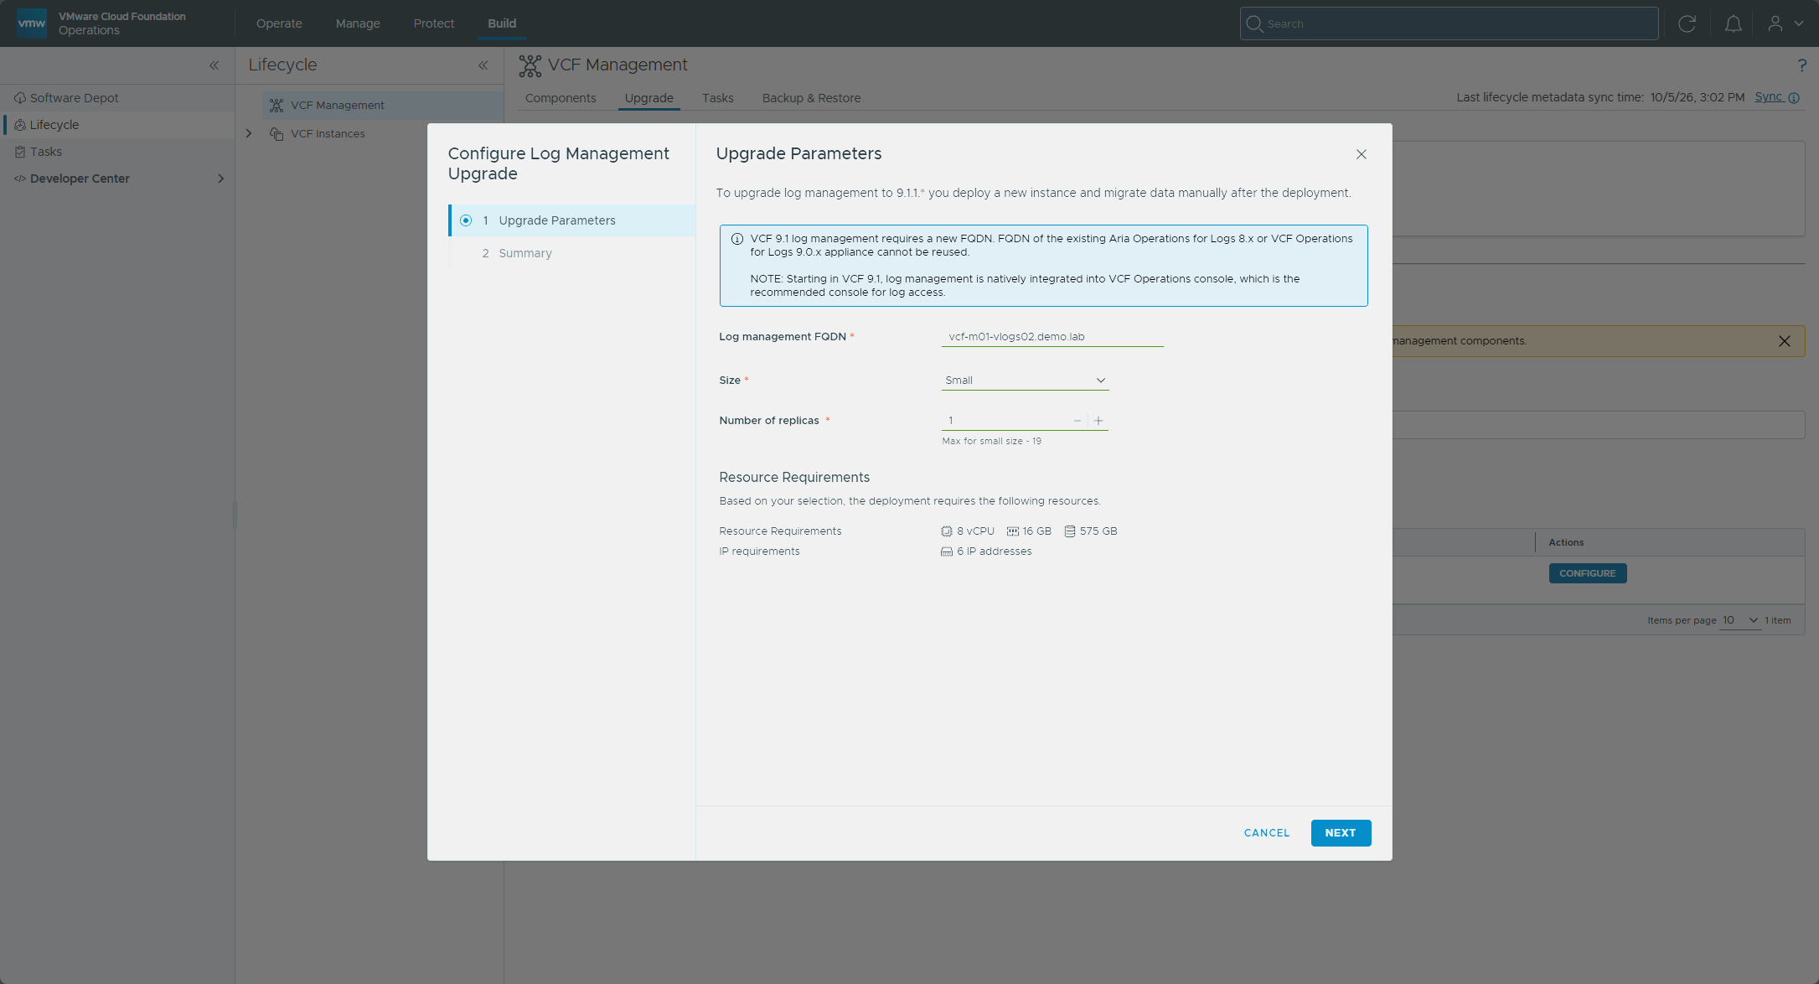Image resolution: width=1819 pixels, height=984 pixels.
Task: Select Lifecycle in sidebar
Action: coord(117,125)
